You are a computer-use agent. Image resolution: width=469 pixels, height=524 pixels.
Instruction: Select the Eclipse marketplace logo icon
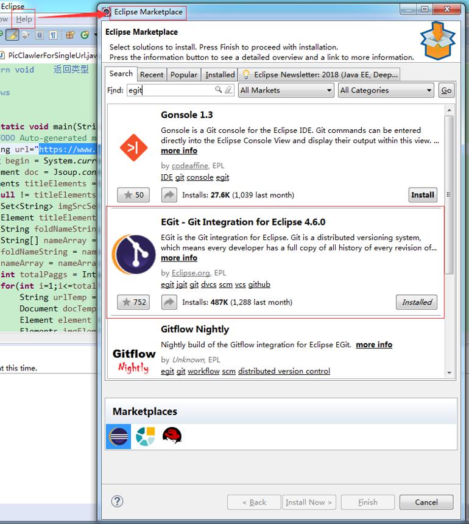click(119, 436)
